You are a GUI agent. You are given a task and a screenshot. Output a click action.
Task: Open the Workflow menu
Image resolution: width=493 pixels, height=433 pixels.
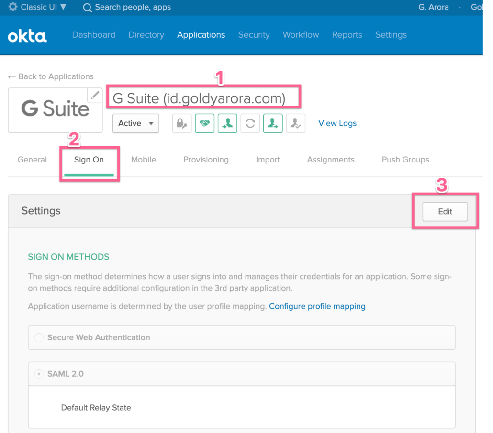pos(301,35)
